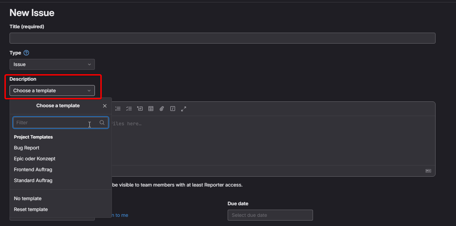
Task: Pick the Frontend Auftrag template
Action: [33, 169]
